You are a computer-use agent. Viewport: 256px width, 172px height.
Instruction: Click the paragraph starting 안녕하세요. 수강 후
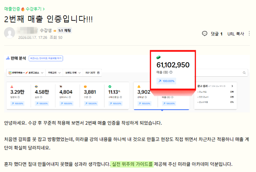tap(83, 123)
